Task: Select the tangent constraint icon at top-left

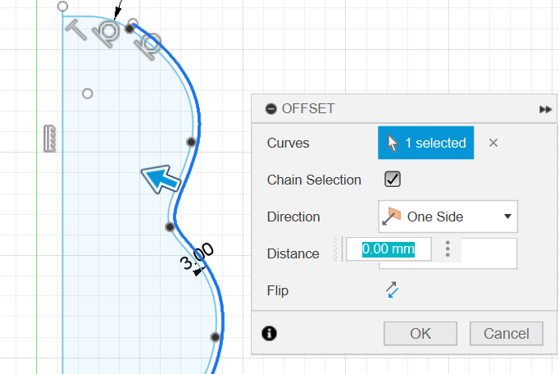Action: 76,30
